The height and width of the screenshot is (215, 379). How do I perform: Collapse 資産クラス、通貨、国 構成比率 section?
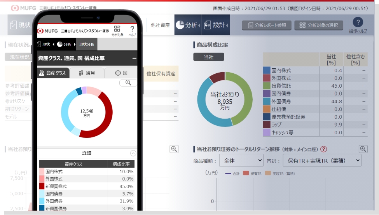[134, 58]
